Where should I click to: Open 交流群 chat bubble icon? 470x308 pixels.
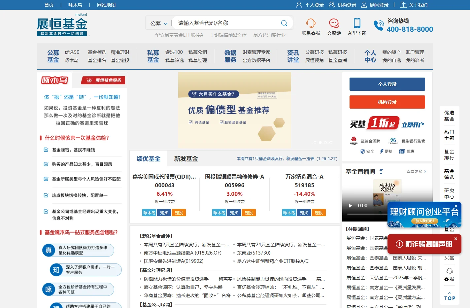[334, 23]
